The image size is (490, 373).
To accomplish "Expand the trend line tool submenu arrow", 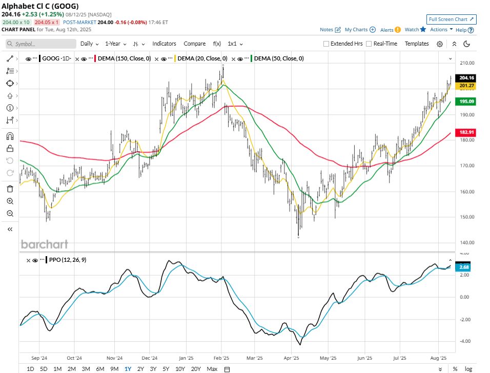I will [17, 59].
